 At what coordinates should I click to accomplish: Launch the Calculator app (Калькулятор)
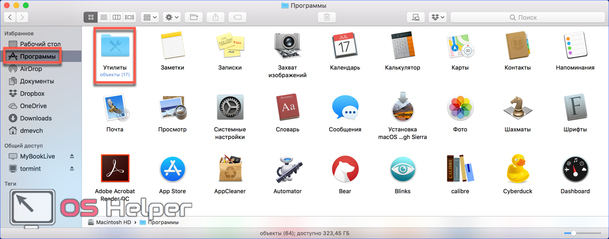403,47
